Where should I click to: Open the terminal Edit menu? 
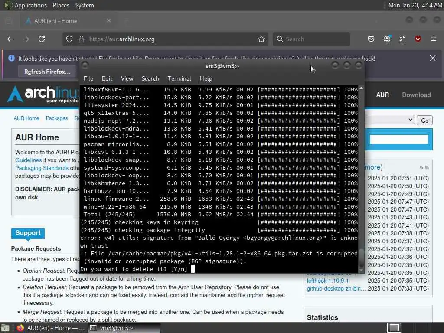click(107, 79)
